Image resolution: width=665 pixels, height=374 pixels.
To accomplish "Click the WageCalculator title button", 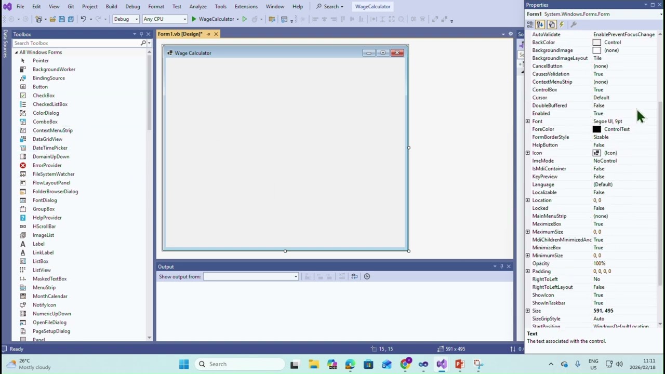I will (373, 7).
